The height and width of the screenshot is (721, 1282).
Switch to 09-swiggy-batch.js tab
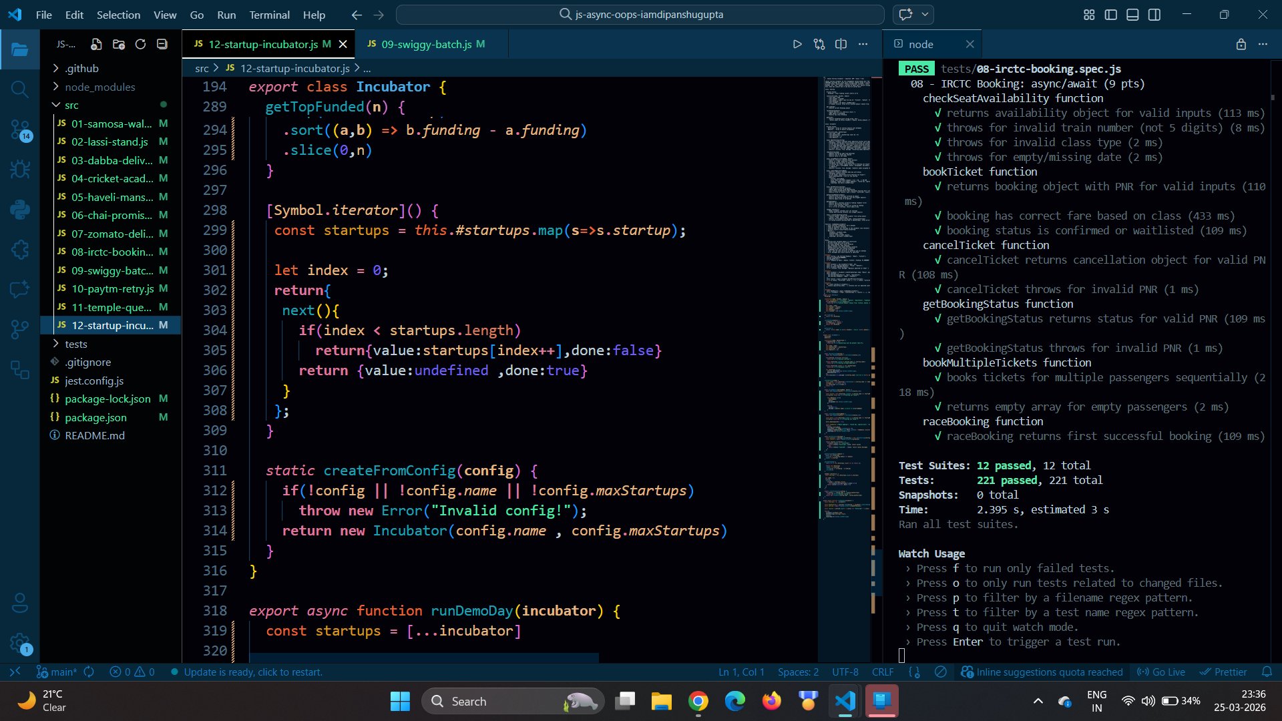426,44
